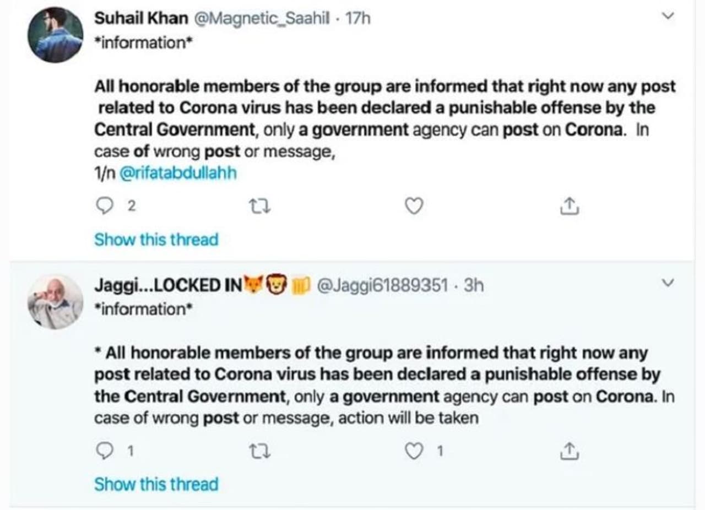This screenshot has width=705, height=510.
Task: Expand the chevron menu on Jaggi's tweet
Action: (x=668, y=283)
